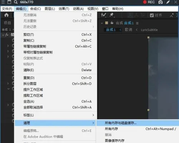Viewport: 179px width, 143px height.
Task: Close the 编辑(E) menu
Action: tap(21, 9)
